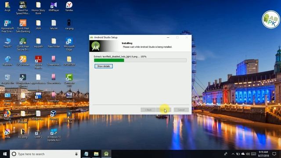The image size is (281, 158).
Task: Click the Cancel button in setup
Action: [x=181, y=110]
